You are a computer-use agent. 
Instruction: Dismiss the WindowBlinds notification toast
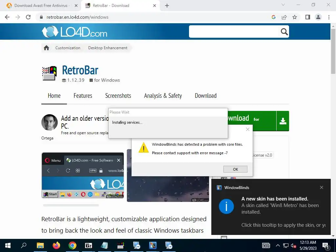[x=322, y=187]
